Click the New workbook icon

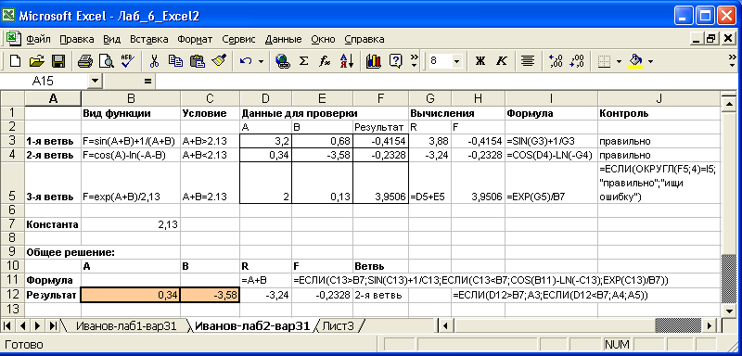click(15, 61)
